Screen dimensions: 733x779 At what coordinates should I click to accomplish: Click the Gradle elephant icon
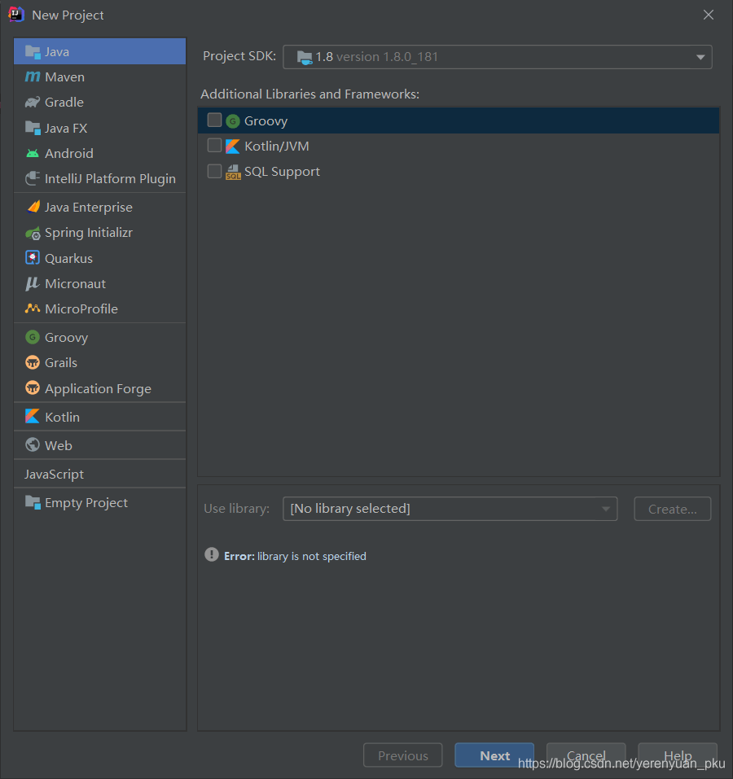pos(33,103)
